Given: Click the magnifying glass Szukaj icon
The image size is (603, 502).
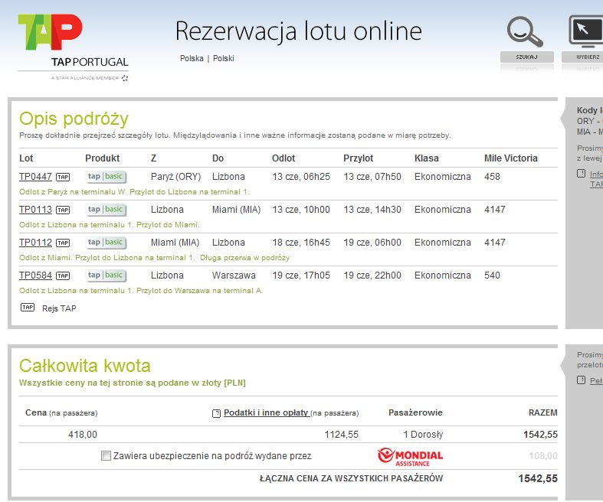Looking at the screenshot, I should click(525, 32).
